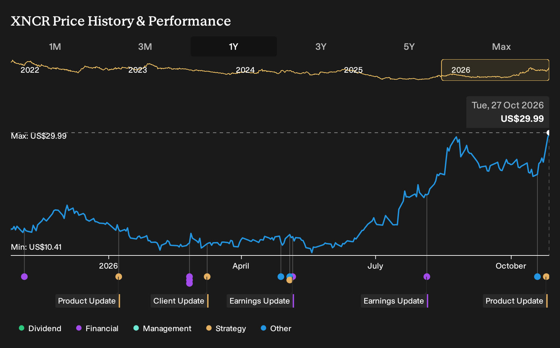Click the purple marker above July Earnings Update
The height and width of the screenshot is (348, 560).
[x=427, y=277]
